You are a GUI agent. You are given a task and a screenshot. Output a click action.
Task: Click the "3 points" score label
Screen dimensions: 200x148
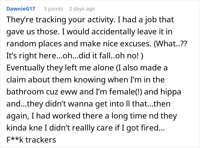[53, 9]
